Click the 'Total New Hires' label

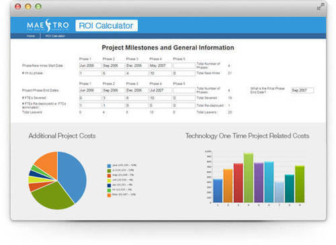[208, 73]
